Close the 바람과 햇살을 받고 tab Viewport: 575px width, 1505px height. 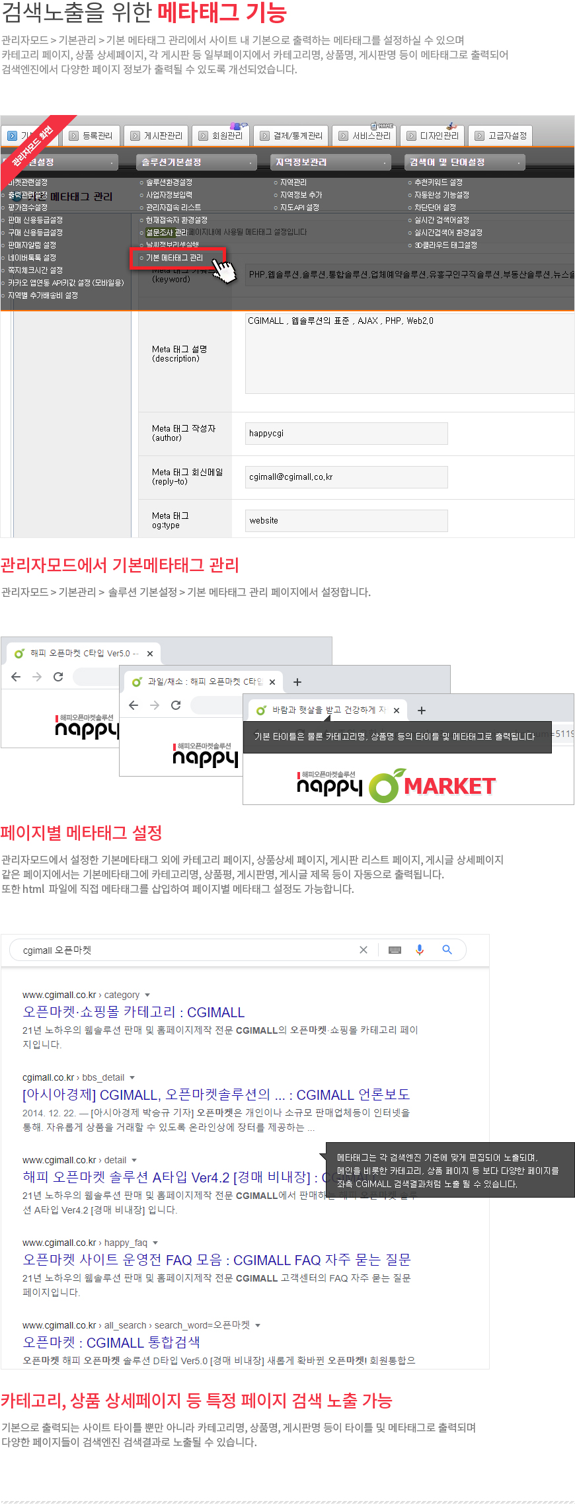[x=397, y=711]
